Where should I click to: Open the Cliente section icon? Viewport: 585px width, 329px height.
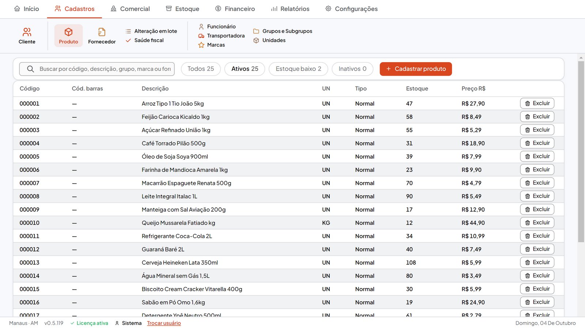pyautogui.click(x=27, y=32)
